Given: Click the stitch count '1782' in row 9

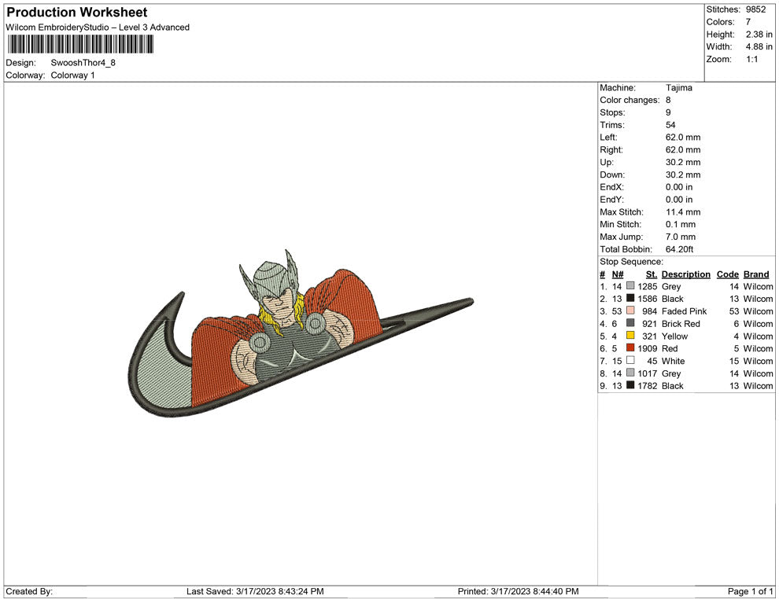Looking at the screenshot, I should pos(648,386).
